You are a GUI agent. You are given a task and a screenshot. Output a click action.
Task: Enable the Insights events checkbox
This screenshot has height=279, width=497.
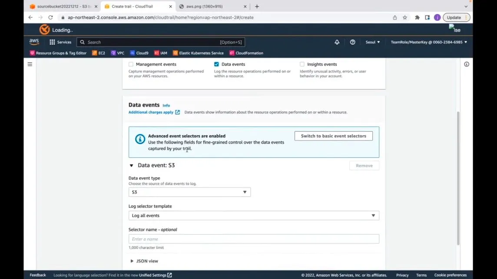point(302,64)
